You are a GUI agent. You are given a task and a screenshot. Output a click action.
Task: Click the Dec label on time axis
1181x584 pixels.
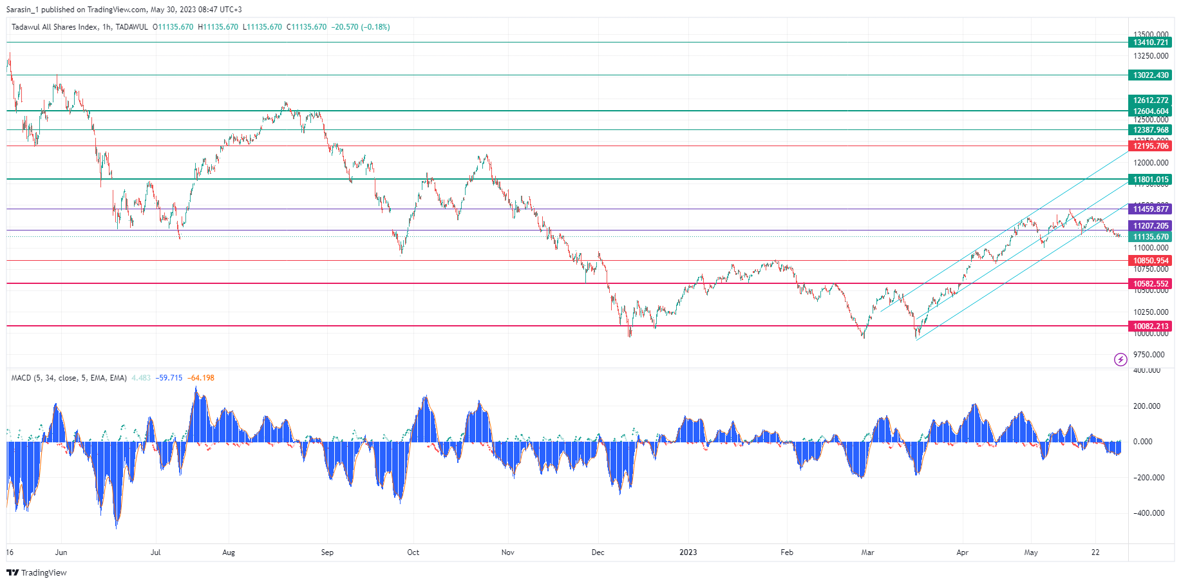coord(598,552)
